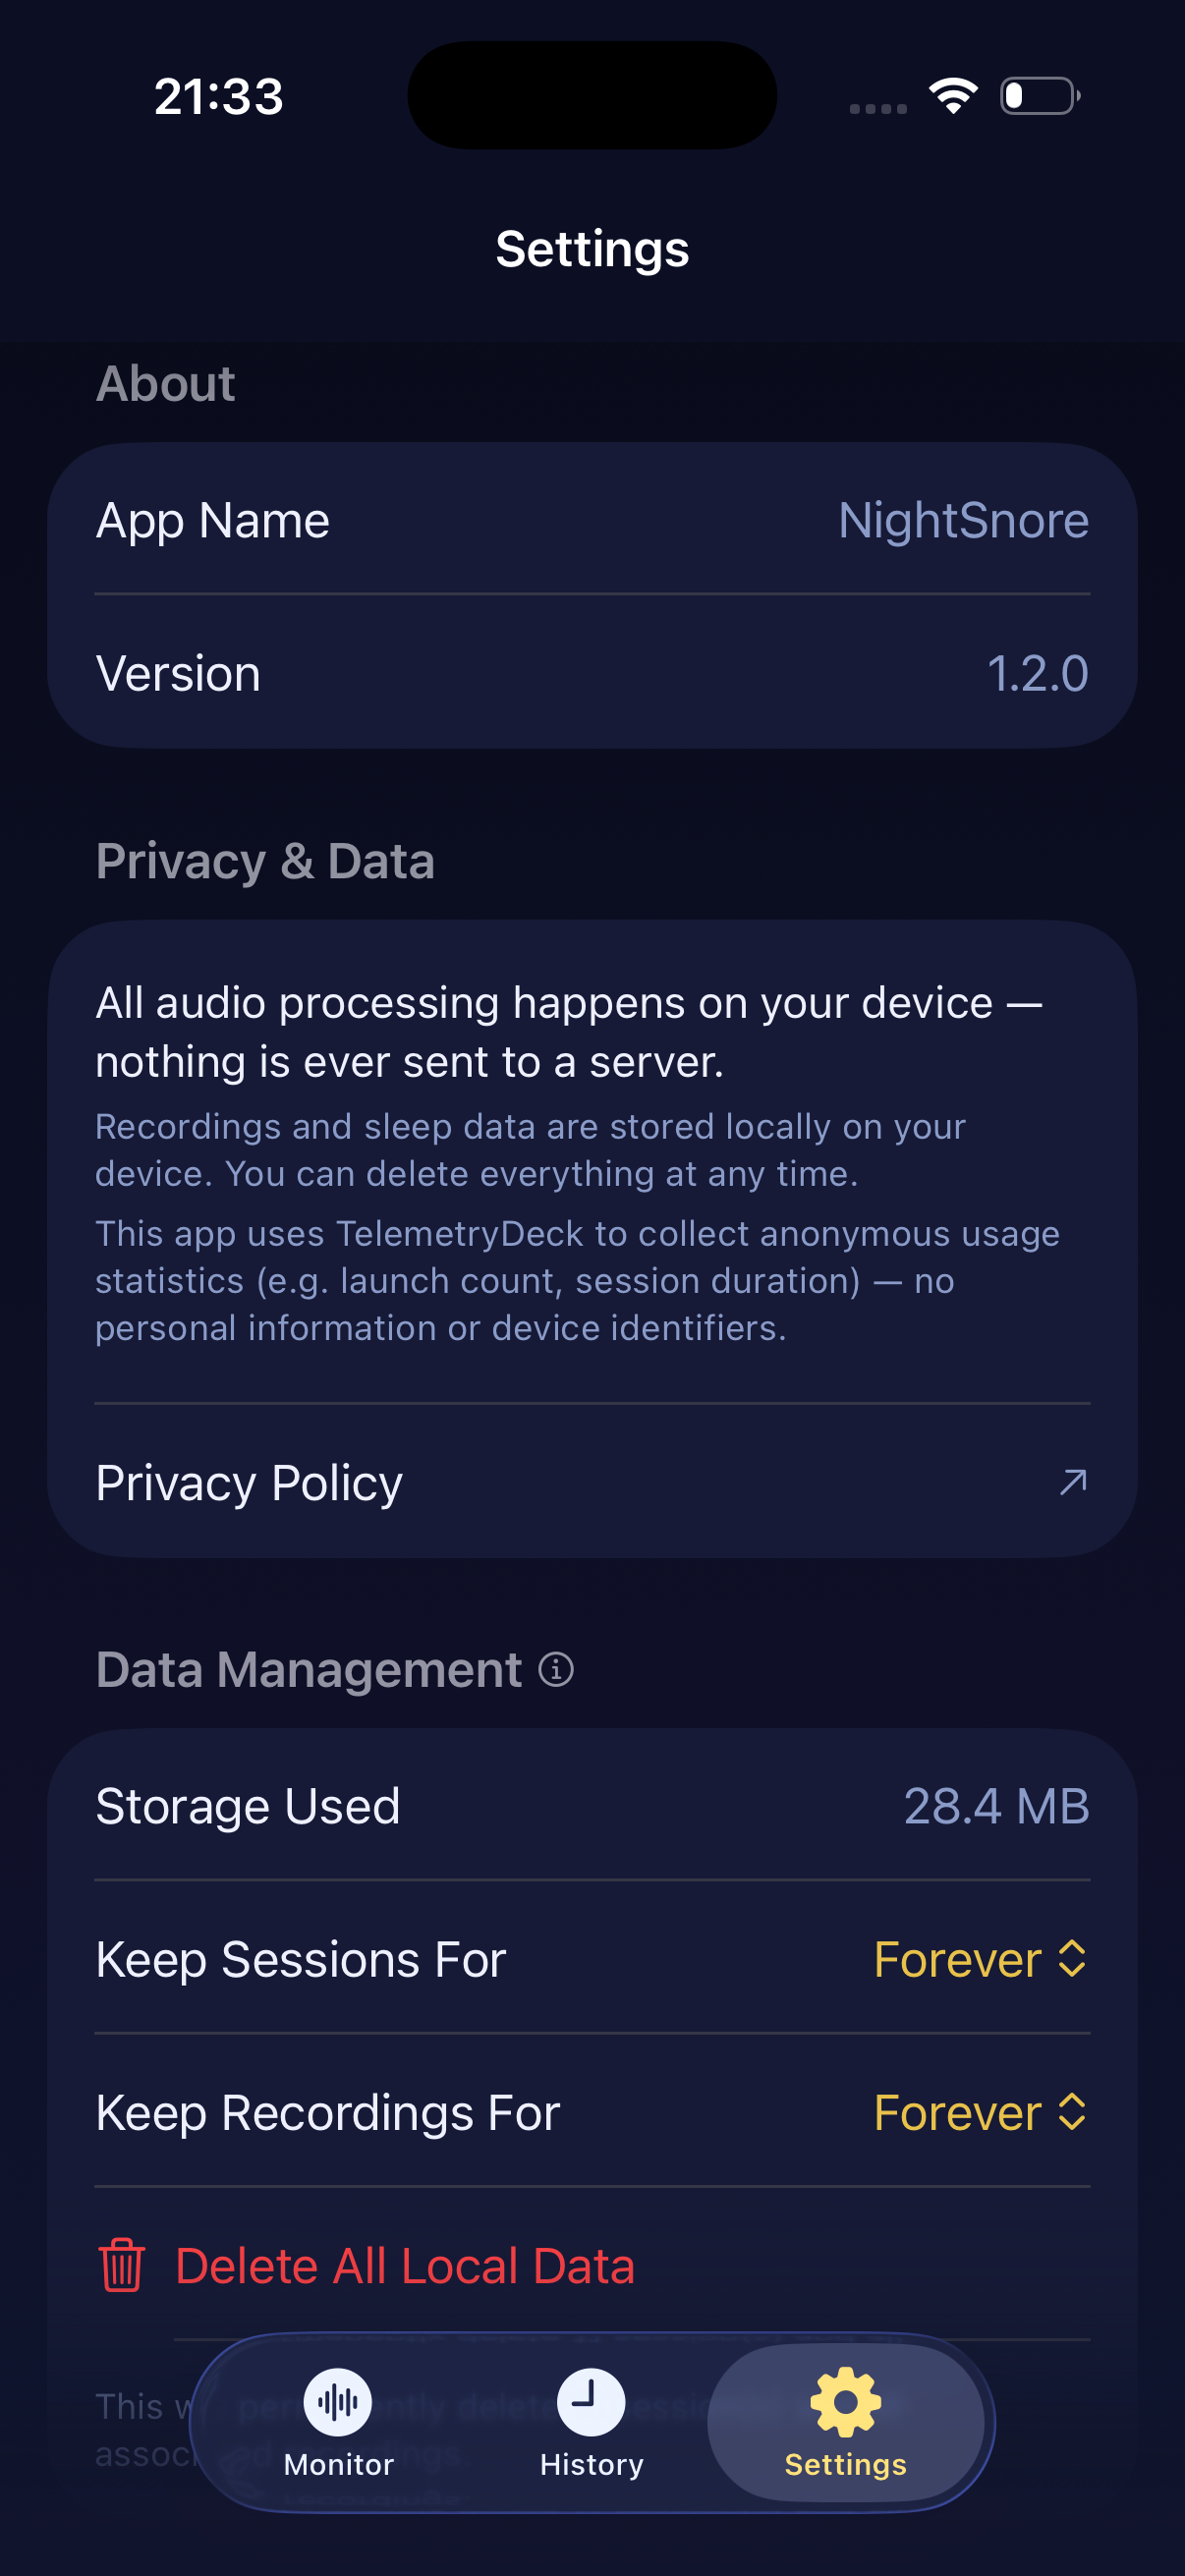This screenshot has width=1185, height=2576.
Task: Tap the App Name row
Action: (592, 520)
